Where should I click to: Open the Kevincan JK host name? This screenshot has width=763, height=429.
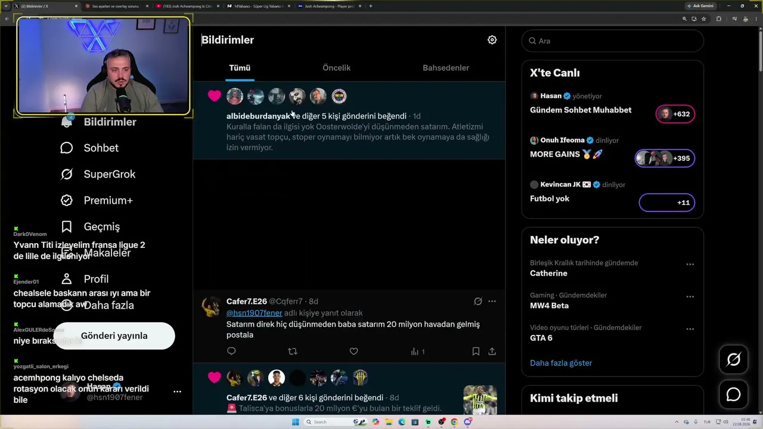(560, 185)
